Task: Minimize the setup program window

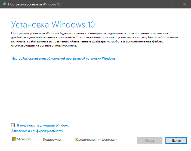Action: click(x=160, y=4)
